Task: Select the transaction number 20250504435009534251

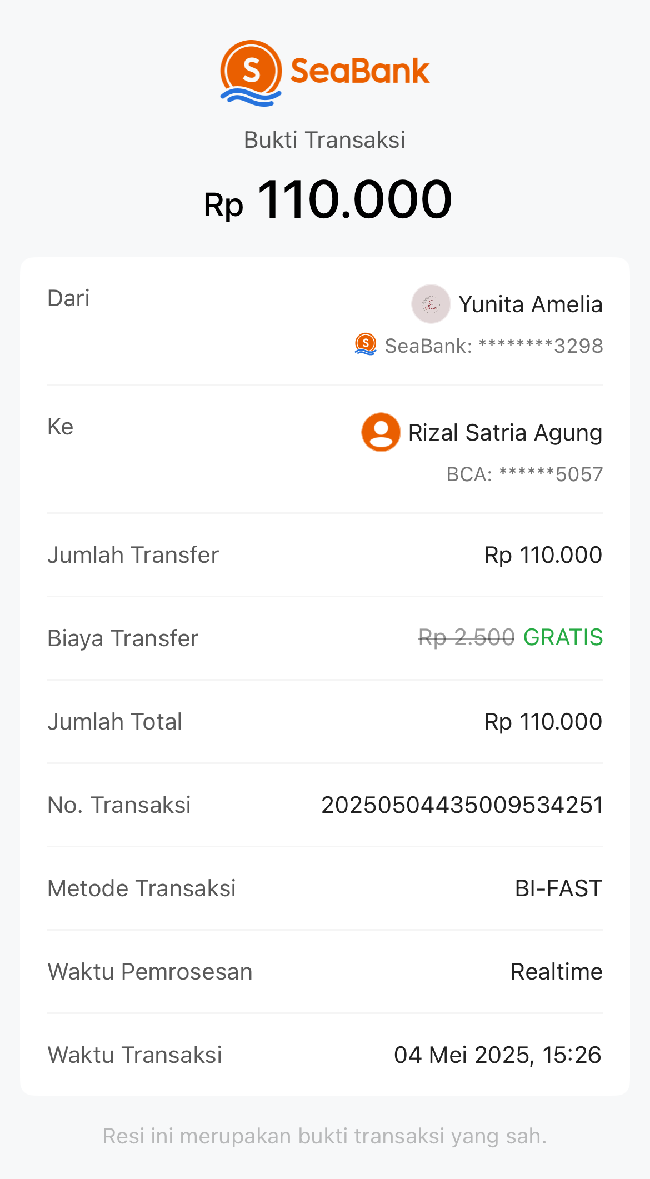Action: tap(462, 805)
